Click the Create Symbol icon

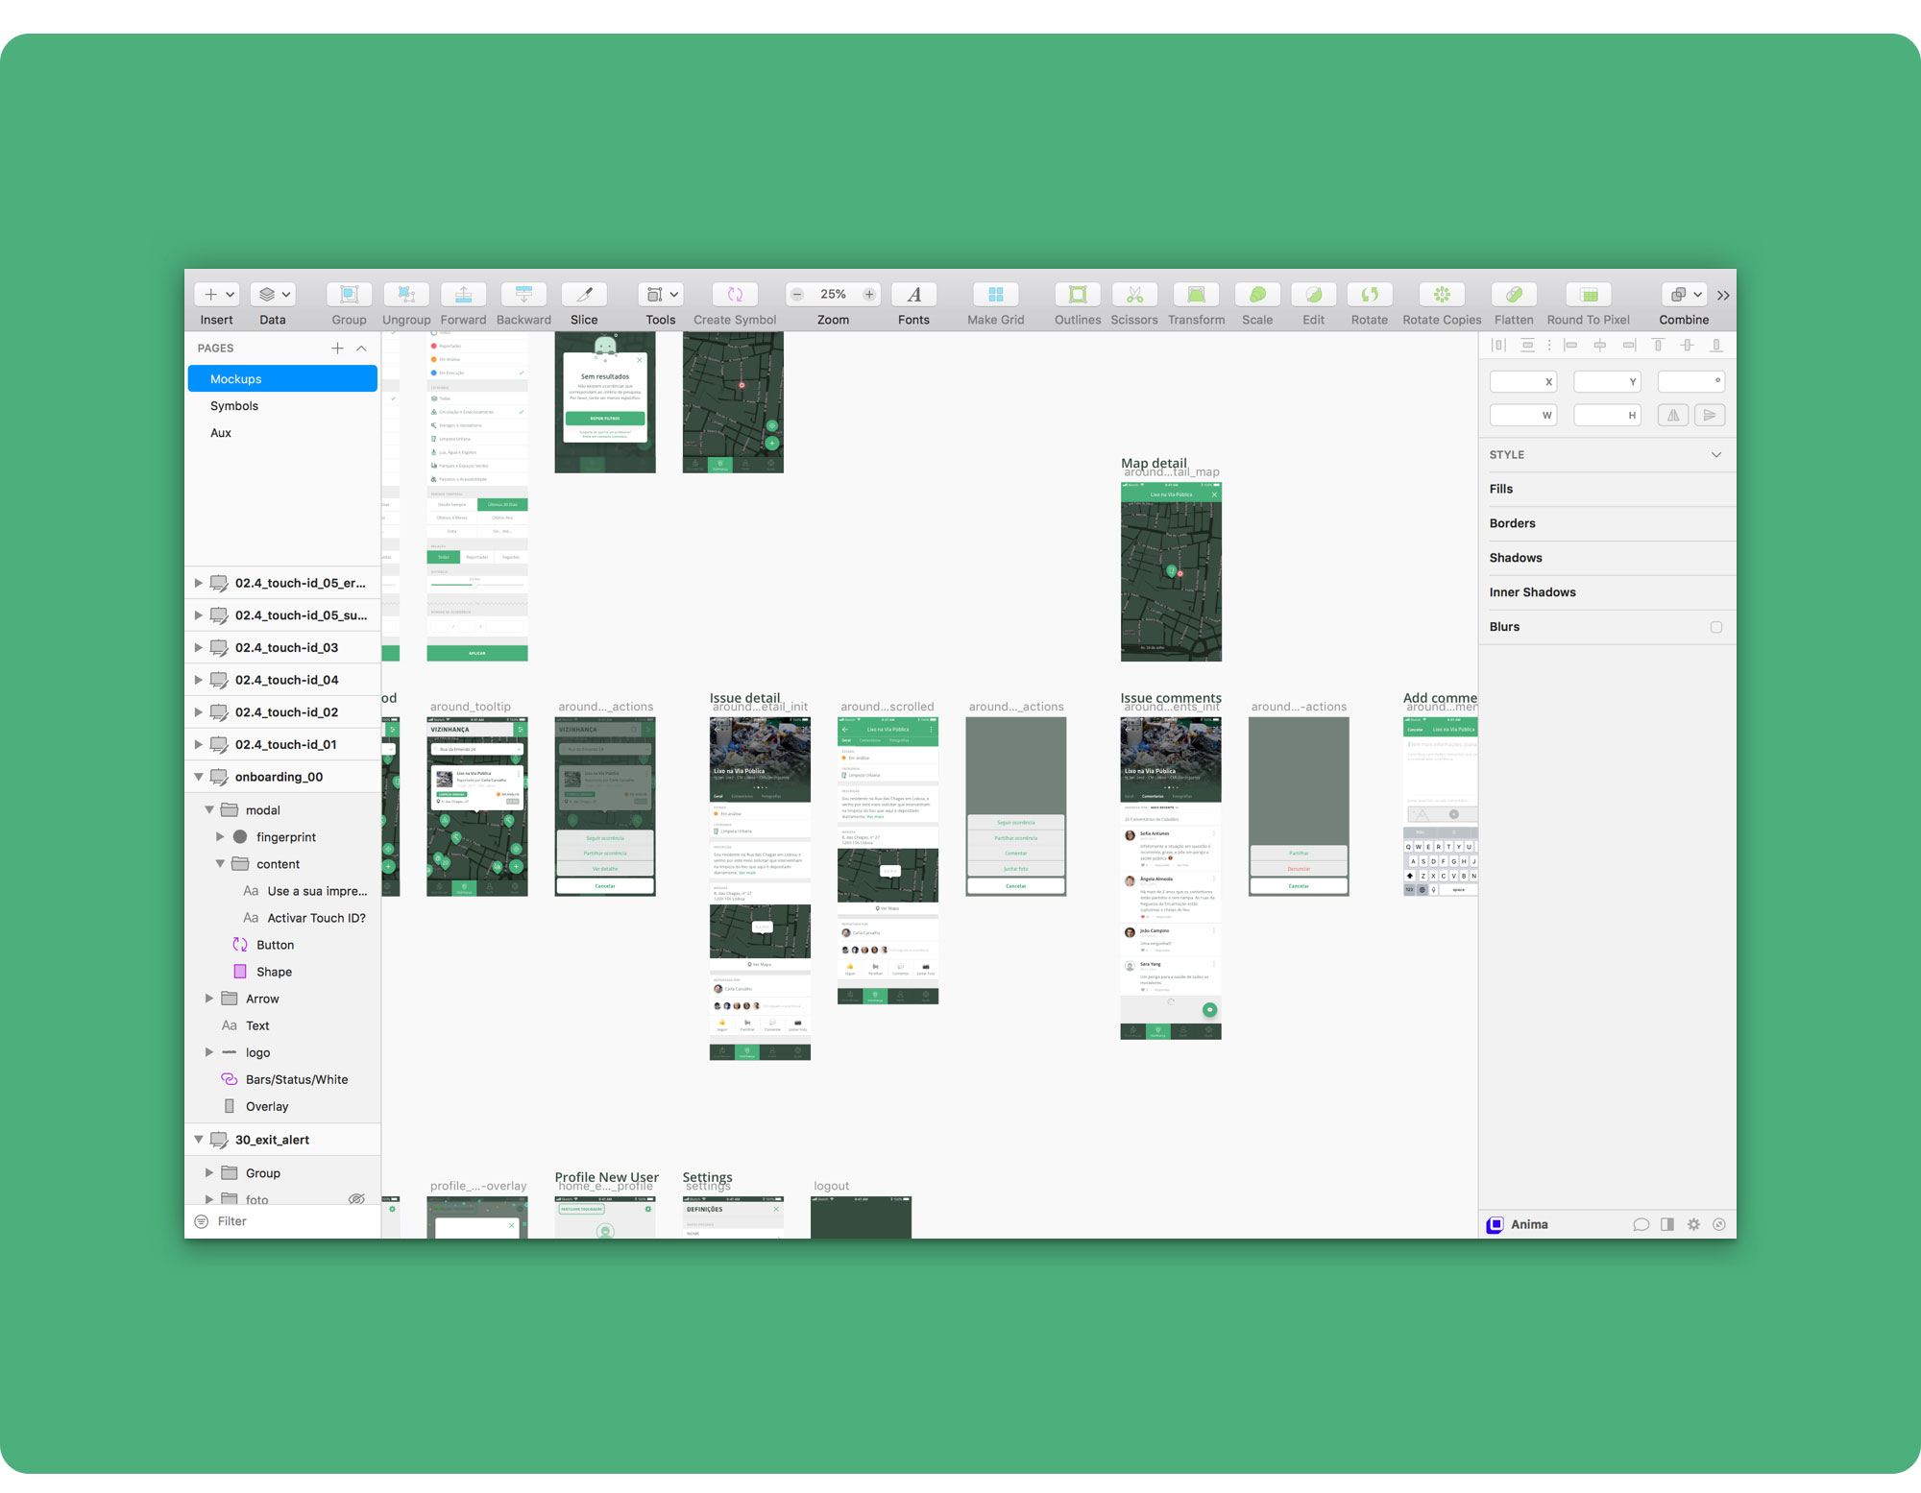click(x=735, y=295)
